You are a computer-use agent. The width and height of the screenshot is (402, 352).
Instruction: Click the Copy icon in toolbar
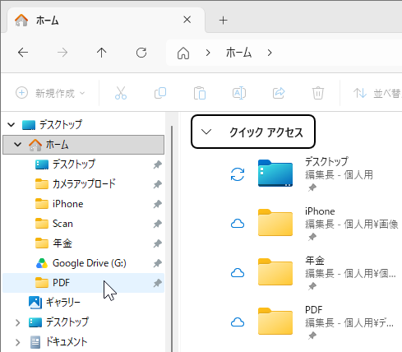tap(160, 93)
